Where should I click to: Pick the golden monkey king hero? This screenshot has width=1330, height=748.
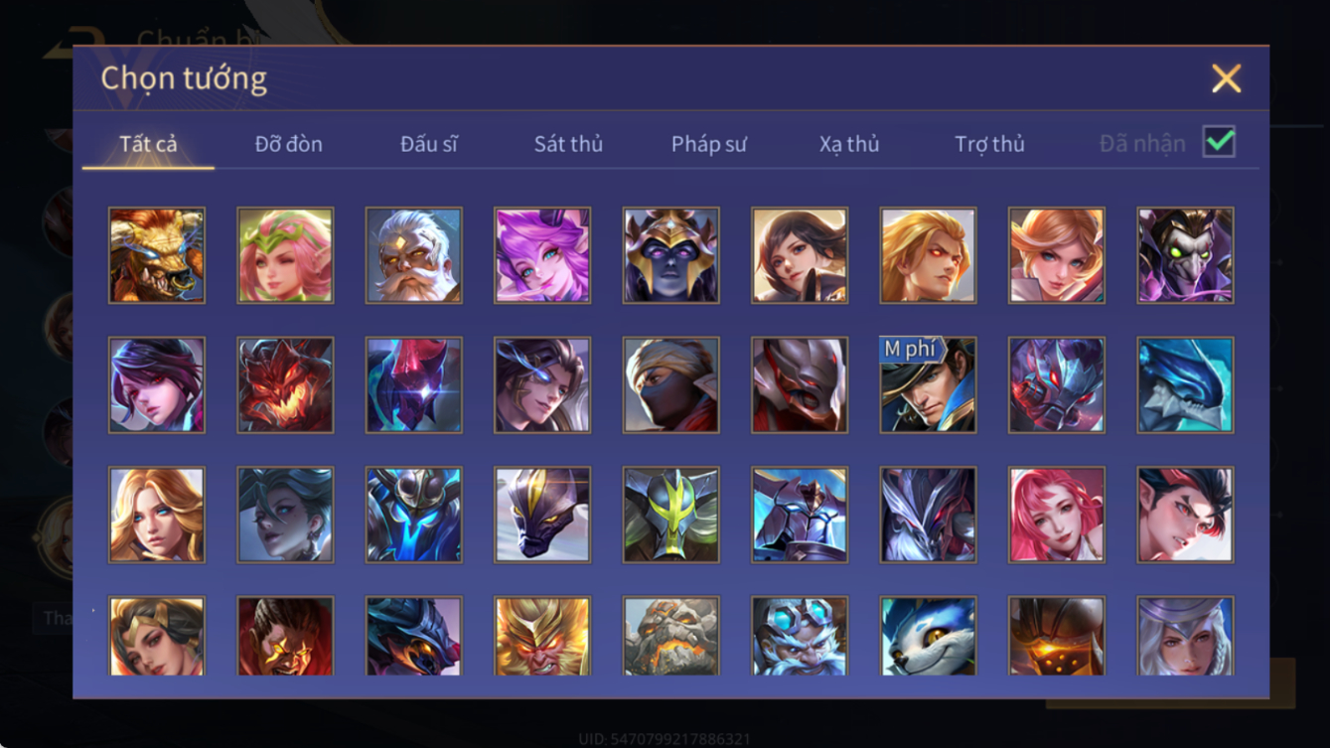pyautogui.click(x=542, y=636)
